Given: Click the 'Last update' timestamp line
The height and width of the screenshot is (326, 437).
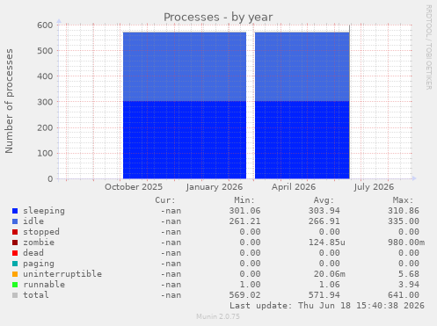Looking at the screenshot, I should pos(327,306).
